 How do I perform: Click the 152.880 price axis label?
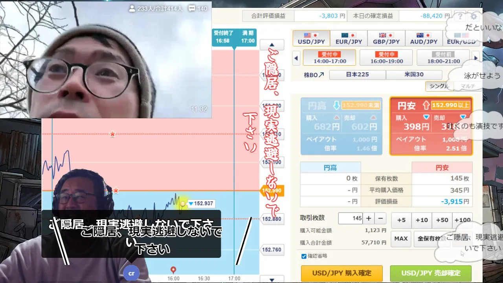click(272, 219)
